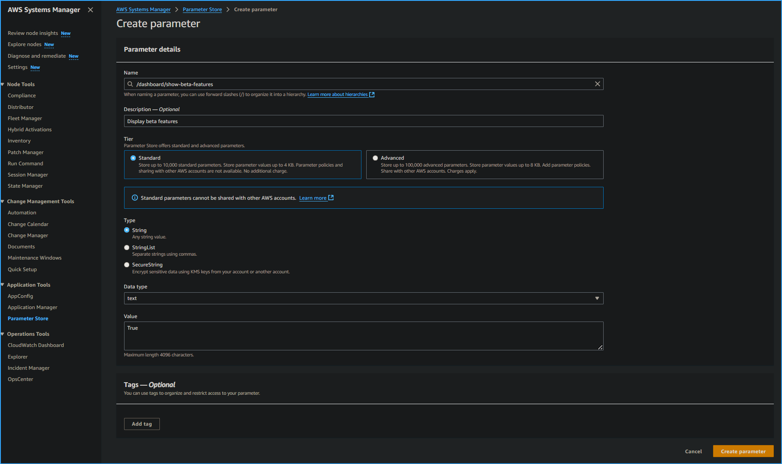
Task: Select the Advanced tier option
Action: (375, 158)
